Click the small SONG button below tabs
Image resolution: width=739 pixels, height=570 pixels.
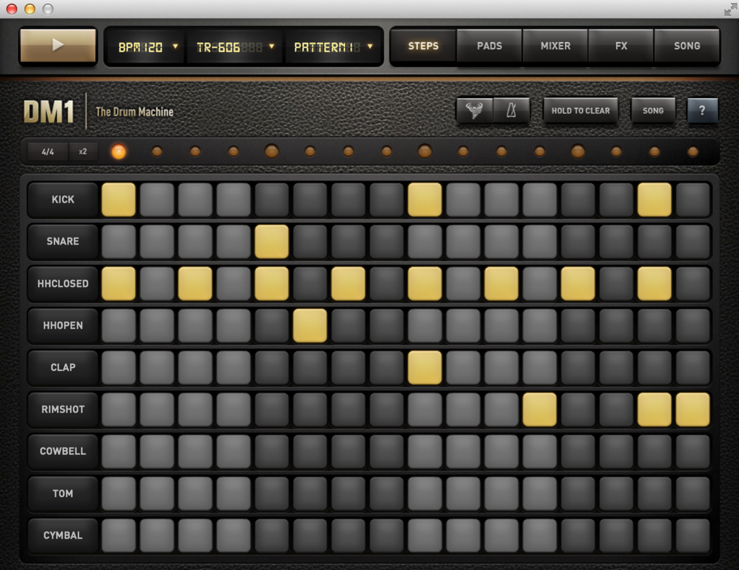(x=653, y=110)
